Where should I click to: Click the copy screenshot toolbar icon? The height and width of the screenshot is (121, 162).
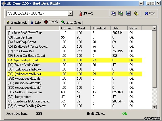point(121,13)
